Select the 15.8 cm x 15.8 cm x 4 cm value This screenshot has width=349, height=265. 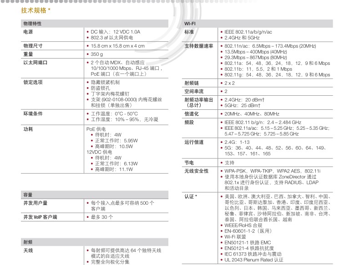point(117,46)
